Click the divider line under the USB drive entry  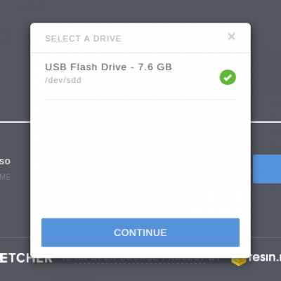click(140, 99)
